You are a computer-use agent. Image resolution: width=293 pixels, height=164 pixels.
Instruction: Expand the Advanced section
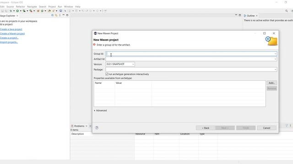click(95, 111)
